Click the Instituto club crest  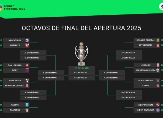pos(27,45)
